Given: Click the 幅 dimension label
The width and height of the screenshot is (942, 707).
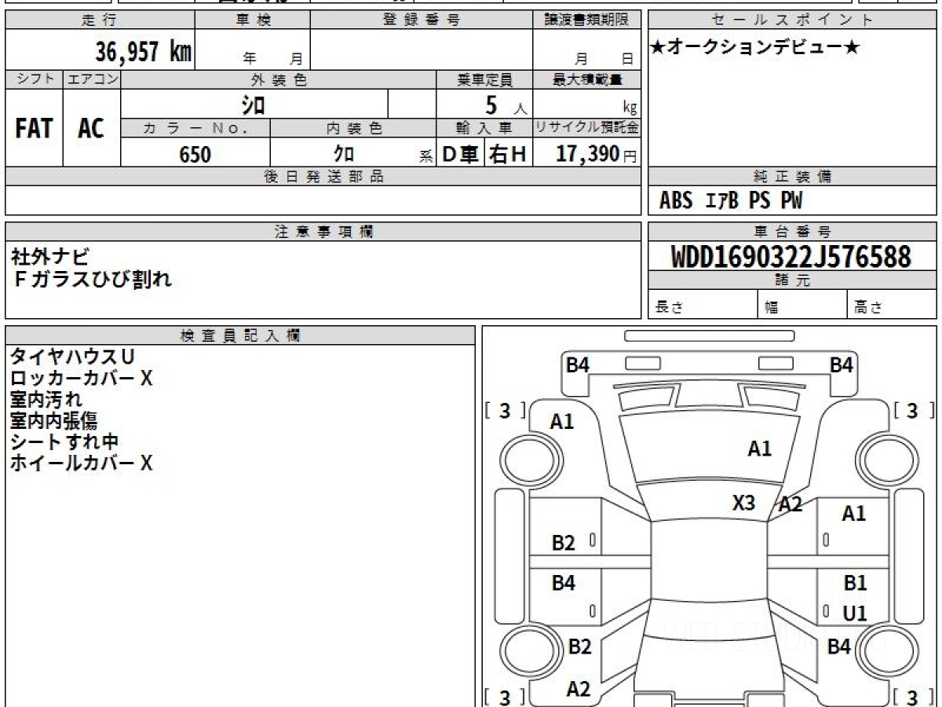Looking at the screenshot, I should [772, 308].
